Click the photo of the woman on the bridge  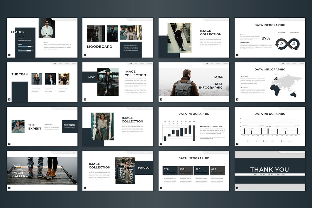[x=125, y=171]
